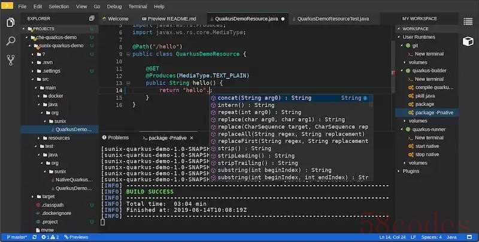
Task: Click the outline list icon at top right
Action: coord(468,22)
